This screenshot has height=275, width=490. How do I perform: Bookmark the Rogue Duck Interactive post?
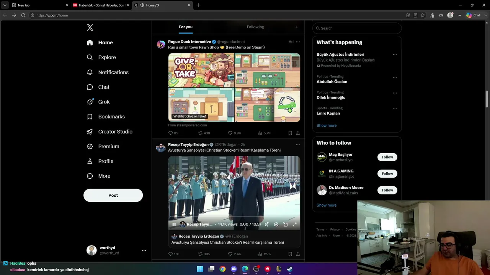coord(290,133)
